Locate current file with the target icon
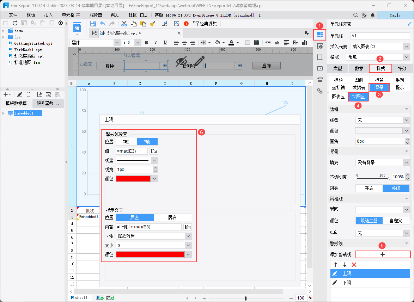The height and width of the screenshot is (302, 414). pyautogui.click(x=60, y=23)
